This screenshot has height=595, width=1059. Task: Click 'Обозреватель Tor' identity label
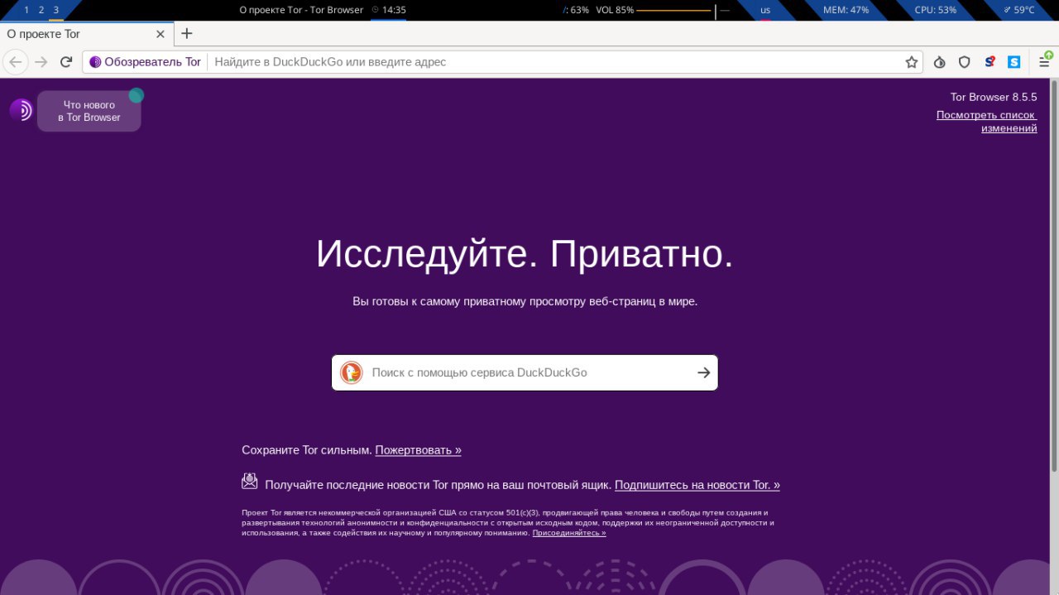(152, 62)
